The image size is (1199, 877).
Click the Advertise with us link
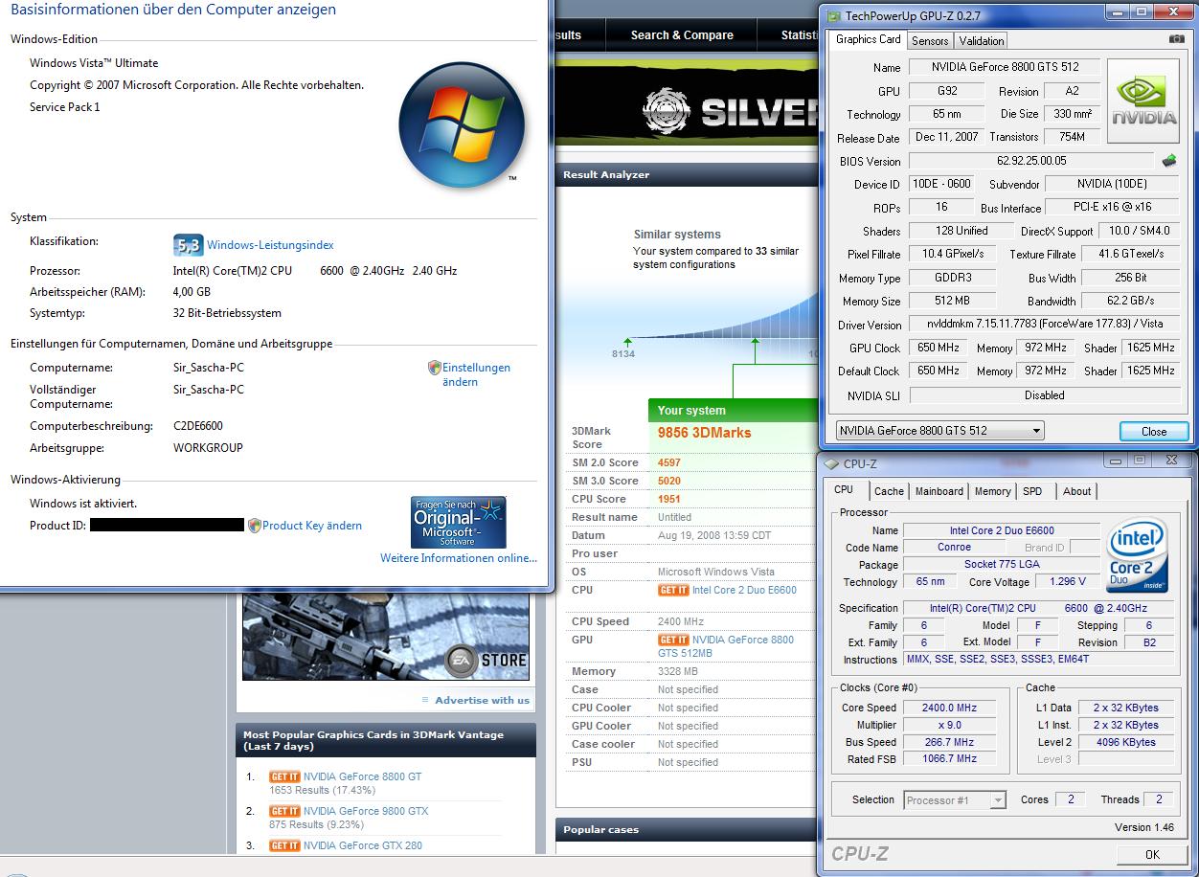click(x=482, y=700)
